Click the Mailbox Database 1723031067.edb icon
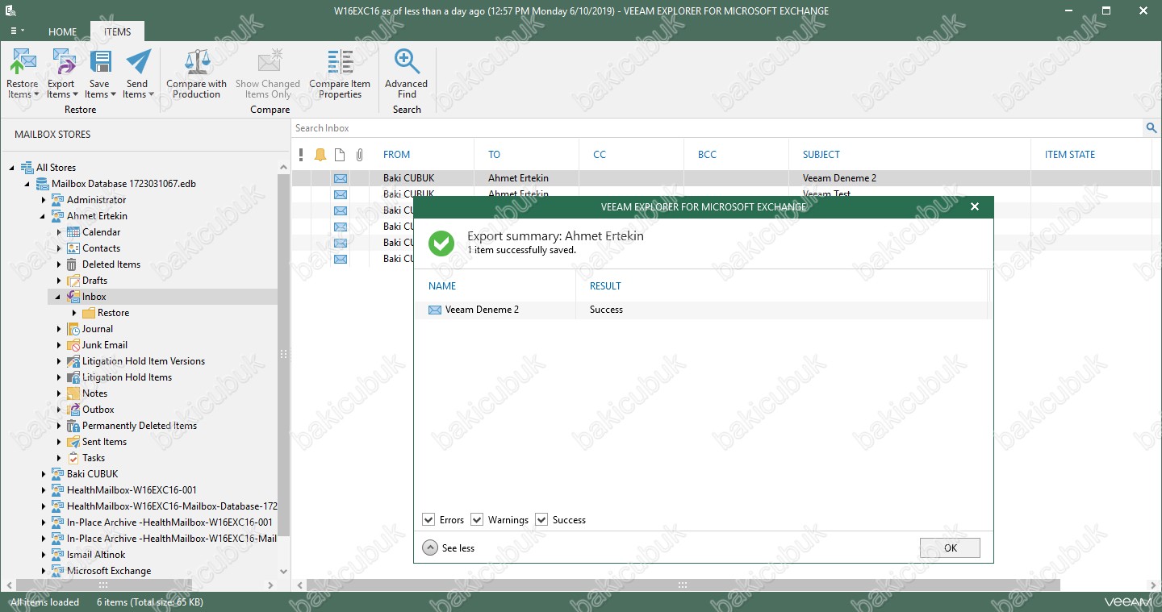This screenshot has height=612, width=1162. [x=43, y=184]
